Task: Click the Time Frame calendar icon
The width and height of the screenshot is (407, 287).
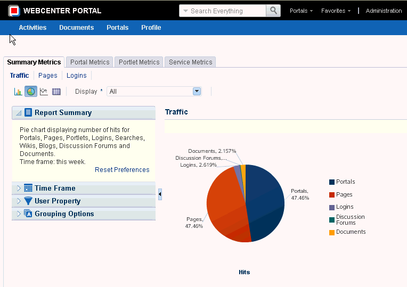Action: coord(28,188)
